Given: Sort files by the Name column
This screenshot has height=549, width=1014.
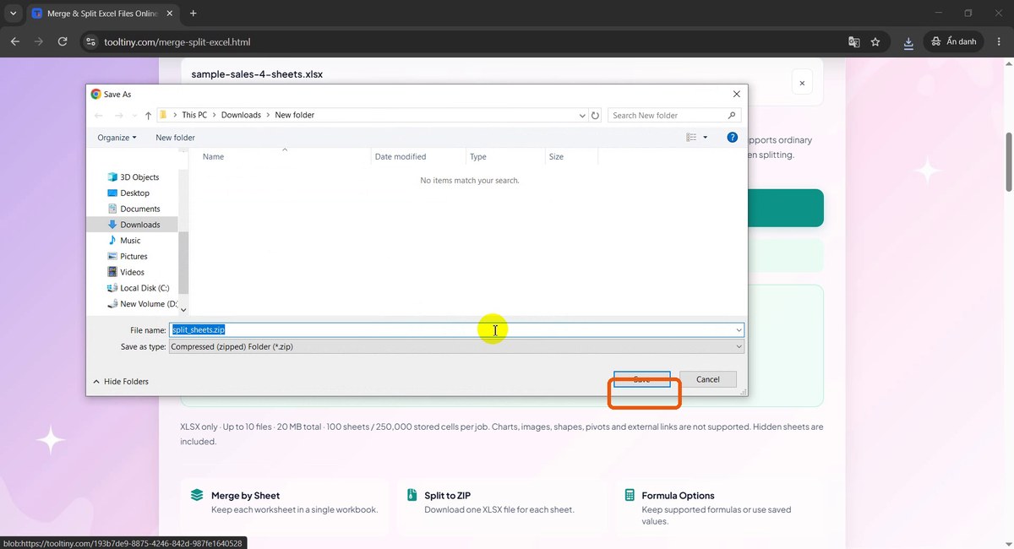Looking at the screenshot, I should coord(281,156).
